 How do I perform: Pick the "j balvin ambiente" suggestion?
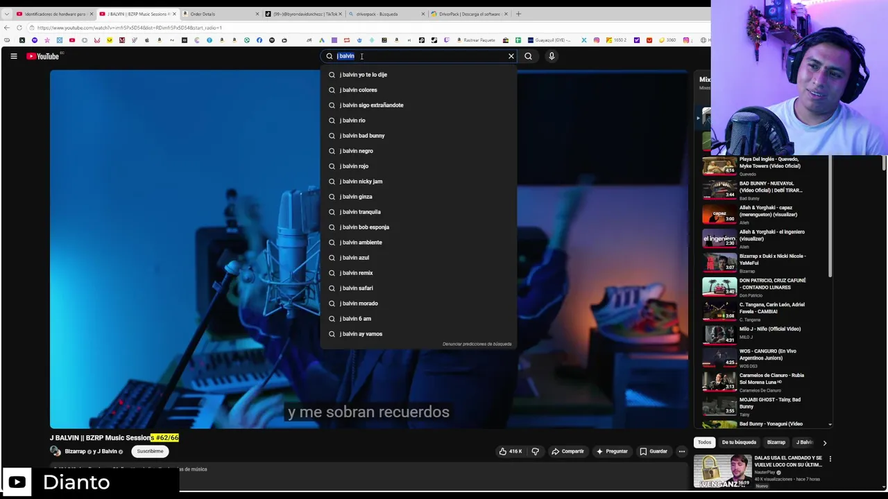coord(419,243)
